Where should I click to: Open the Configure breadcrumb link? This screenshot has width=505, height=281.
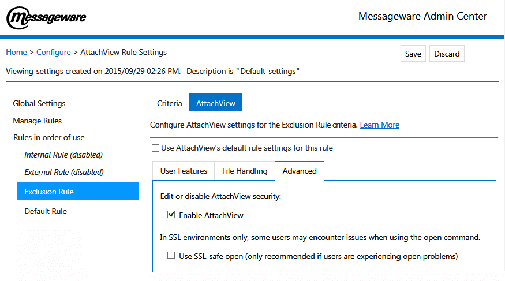54,52
